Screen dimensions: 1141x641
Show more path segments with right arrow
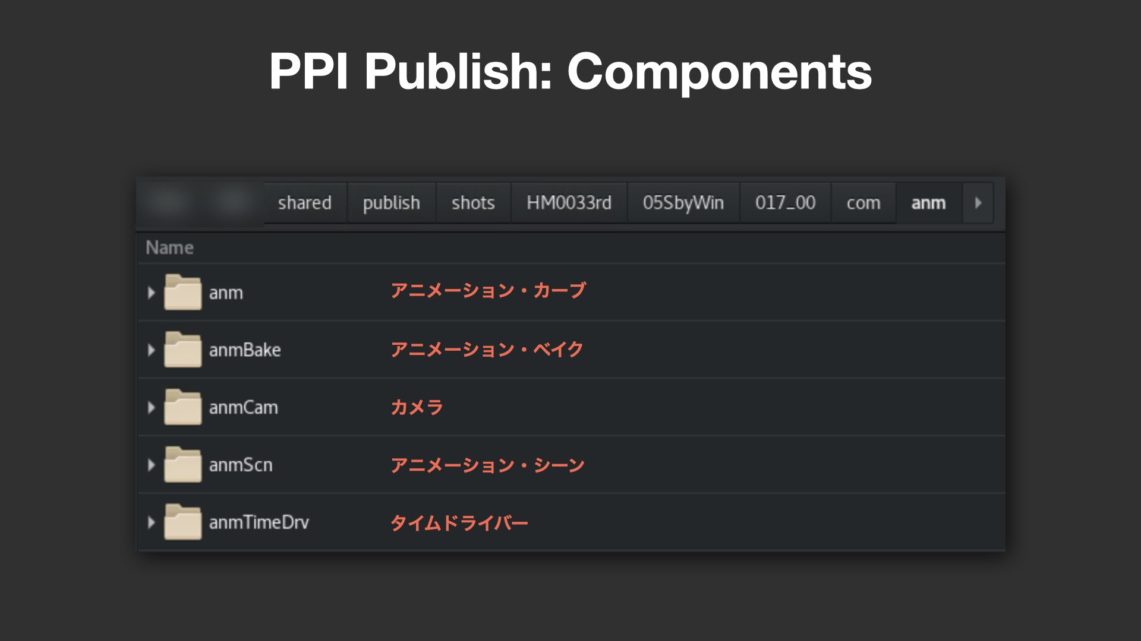[978, 203]
